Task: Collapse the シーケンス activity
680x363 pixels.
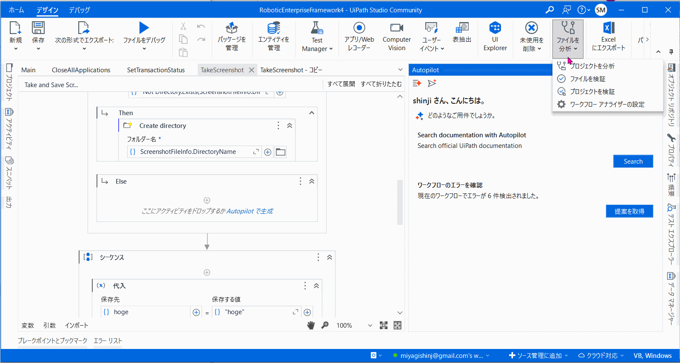Action: [330, 258]
